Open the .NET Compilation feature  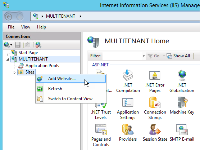128,81
